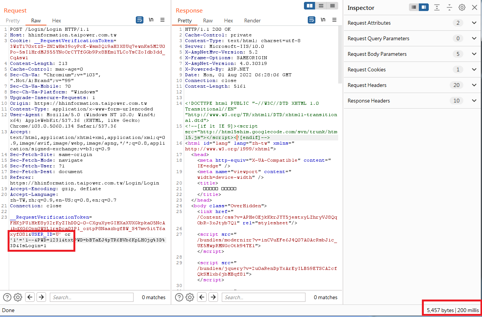Open the Response panel hamburger menu
Viewport: 482px width, 317px height.
point(334,20)
